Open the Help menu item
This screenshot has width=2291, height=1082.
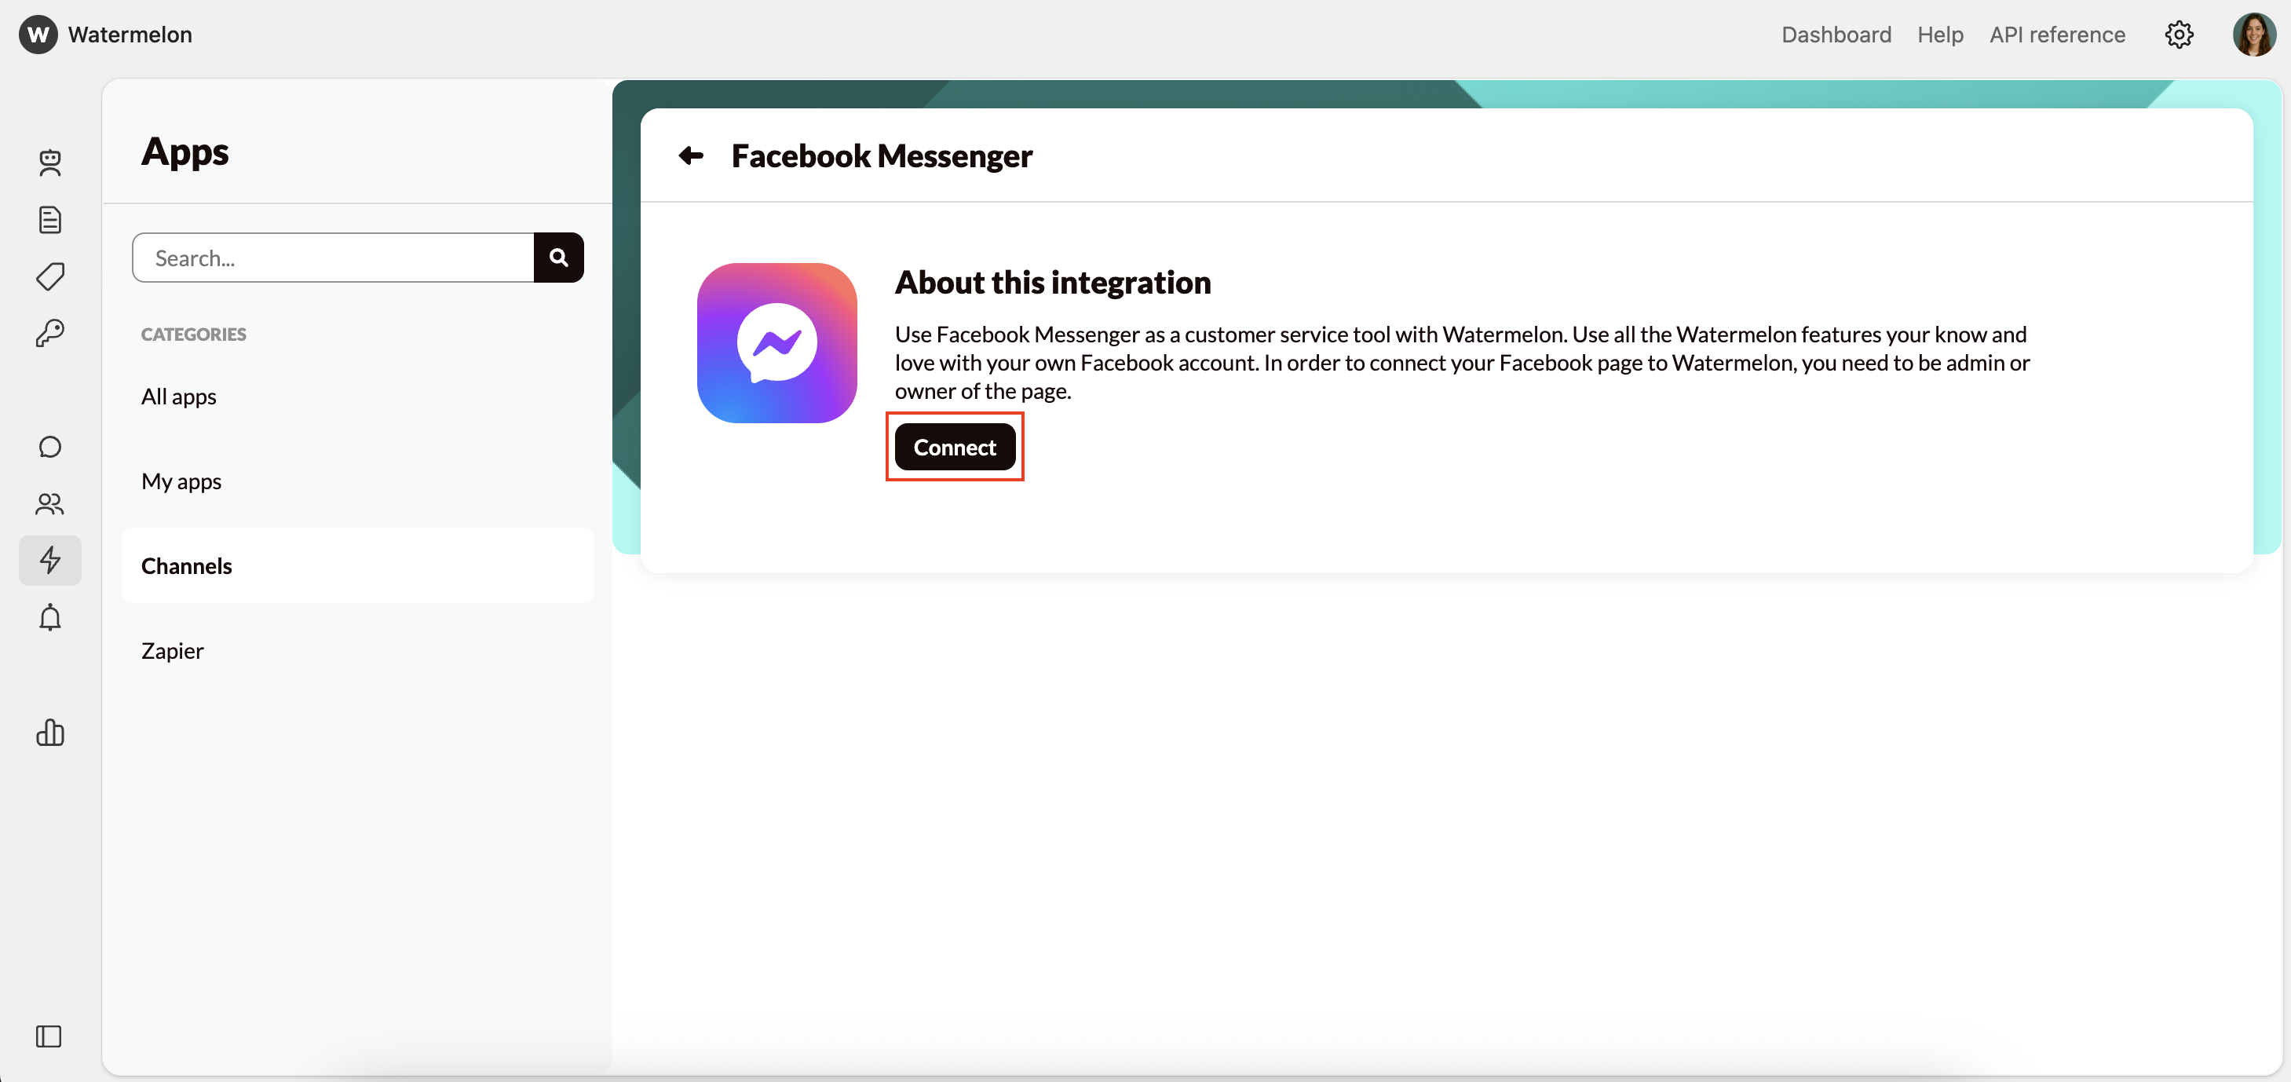click(x=1940, y=35)
